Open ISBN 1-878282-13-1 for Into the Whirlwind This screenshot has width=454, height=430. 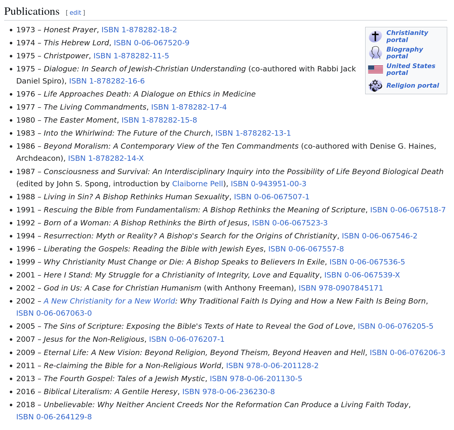pos(253,133)
